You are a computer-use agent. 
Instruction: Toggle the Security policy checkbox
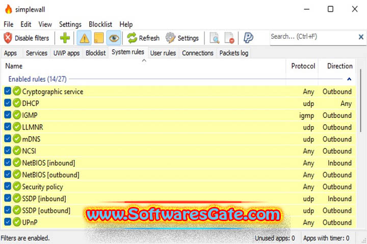coord(8,186)
